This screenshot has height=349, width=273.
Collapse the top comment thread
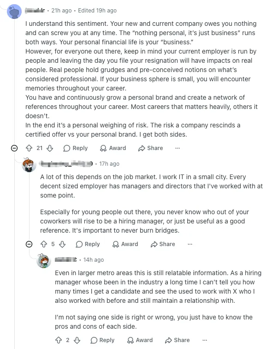point(14,148)
